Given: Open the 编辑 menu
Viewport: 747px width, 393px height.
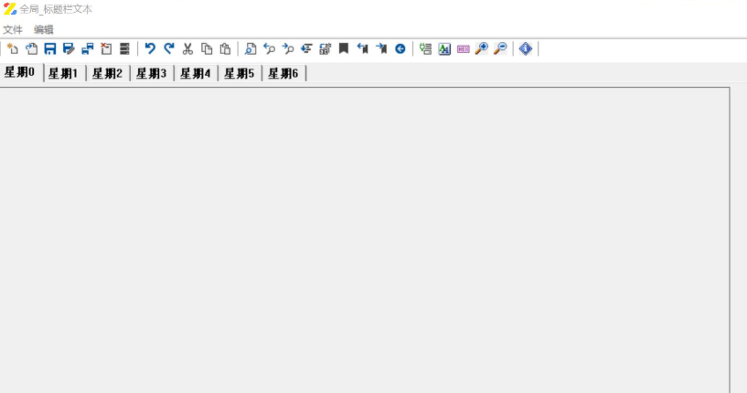Looking at the screenshot, I should (x=43, y=29).
